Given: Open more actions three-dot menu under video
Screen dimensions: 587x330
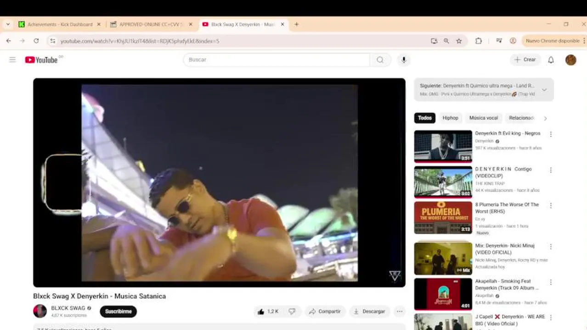Looking at the screenshot, I should tap(400, 312).
